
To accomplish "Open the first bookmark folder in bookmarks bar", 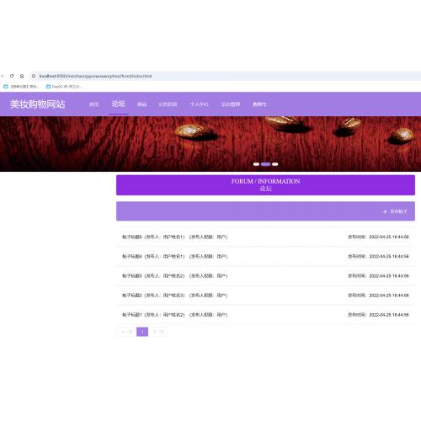I will point(20,87).
